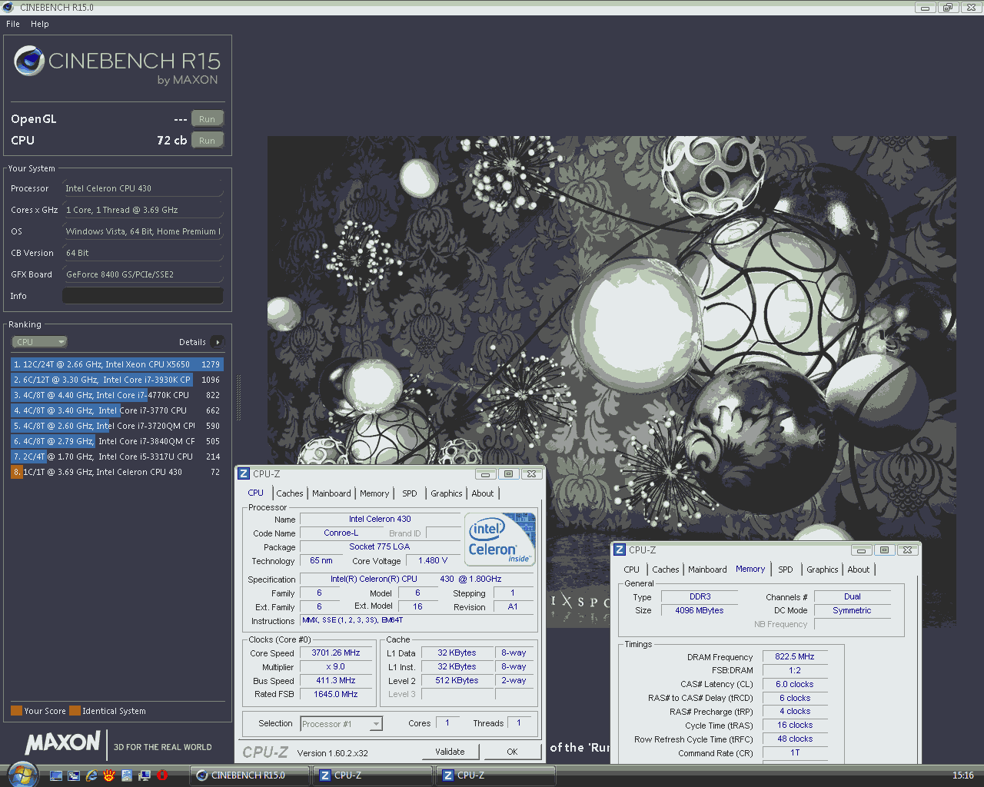This screenshot has height=787, width=984.
Task: Open Mainboard tab in CPU-Z Memory window
Action: coord(707,569)
